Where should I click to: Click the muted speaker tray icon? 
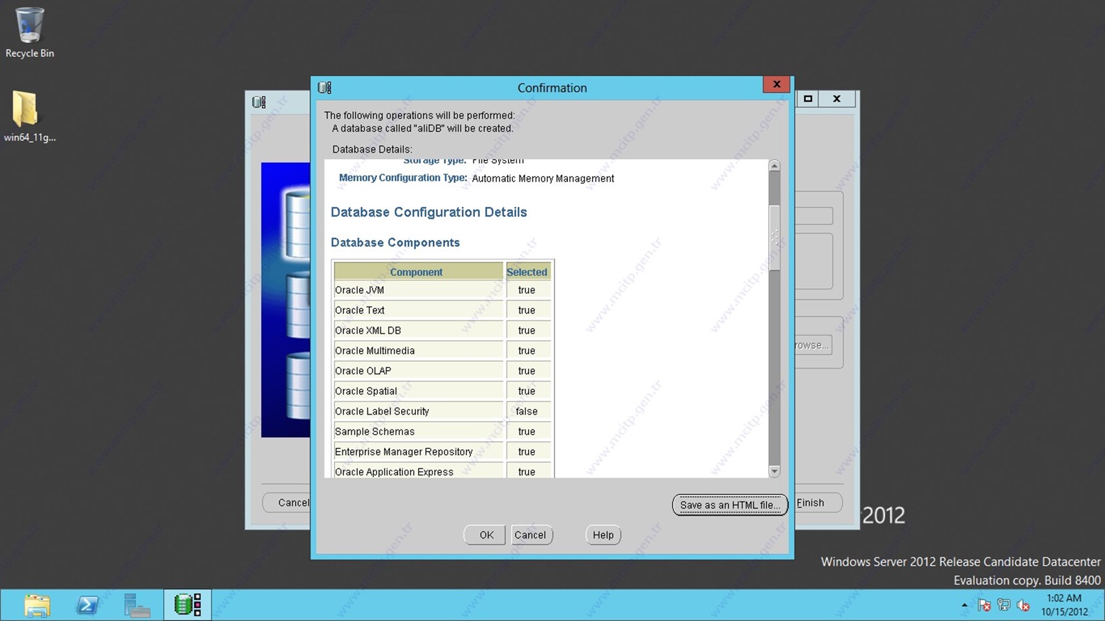[x=1023, y=605]
